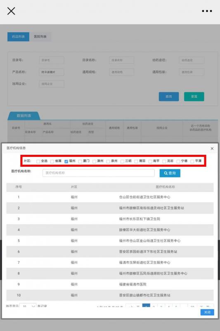
Task: Focus the 医疗机构名称 search input field
Action: (x=98, y=173)
